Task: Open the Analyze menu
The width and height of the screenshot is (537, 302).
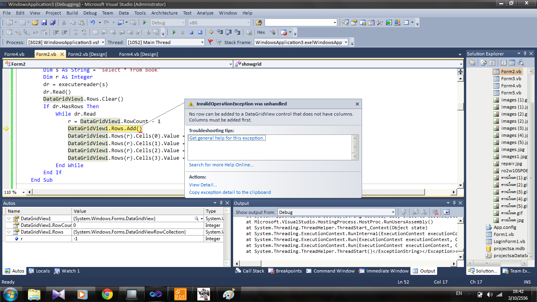Action: [205, 13]
